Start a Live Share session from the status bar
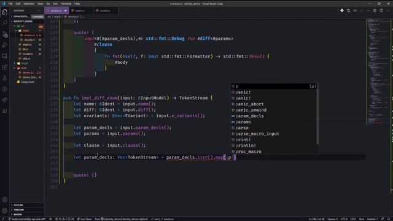 84,219
